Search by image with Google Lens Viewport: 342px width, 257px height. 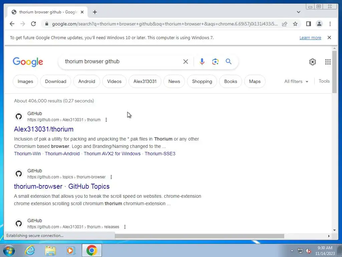tap(215, 62)
